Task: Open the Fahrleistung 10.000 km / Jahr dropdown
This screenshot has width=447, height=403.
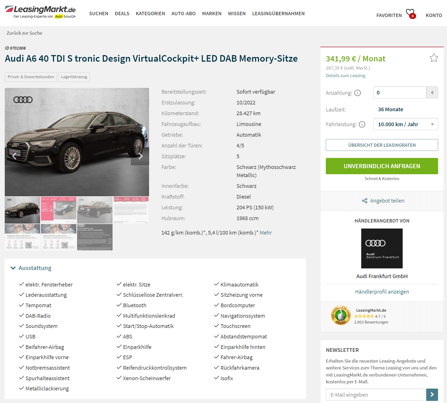Action: 406,124
